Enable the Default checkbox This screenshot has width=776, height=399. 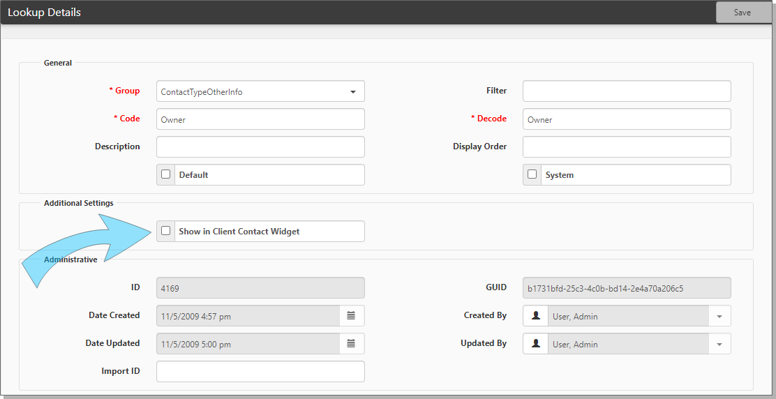click(166, 174)
